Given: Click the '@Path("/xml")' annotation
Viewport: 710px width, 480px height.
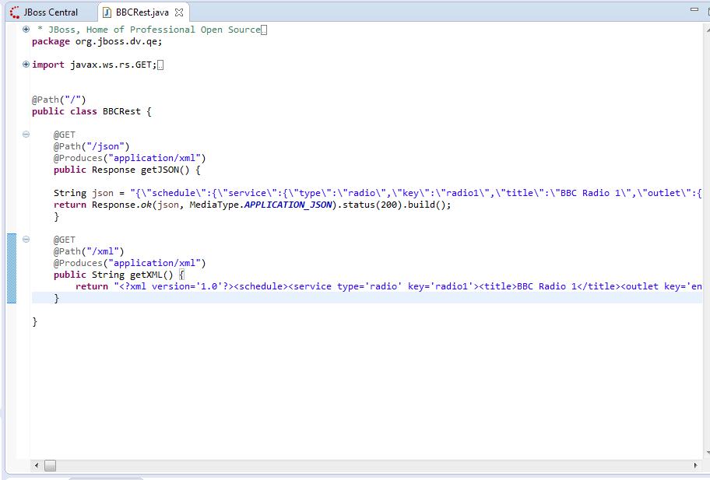Looking at the screenshot, I should click(x=89, y=251).
